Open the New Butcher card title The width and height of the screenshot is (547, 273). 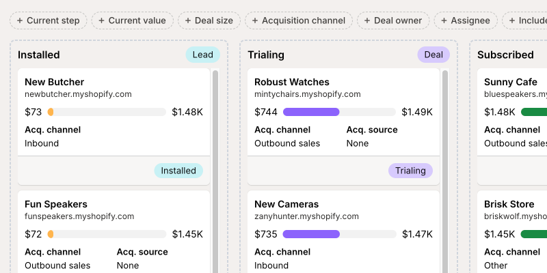pos(55,82)
